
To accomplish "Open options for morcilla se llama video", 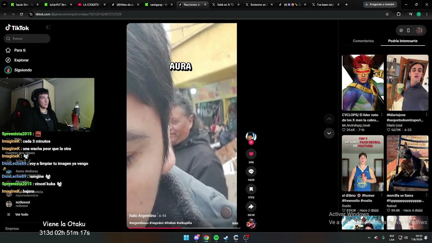I will coord(427,195).
